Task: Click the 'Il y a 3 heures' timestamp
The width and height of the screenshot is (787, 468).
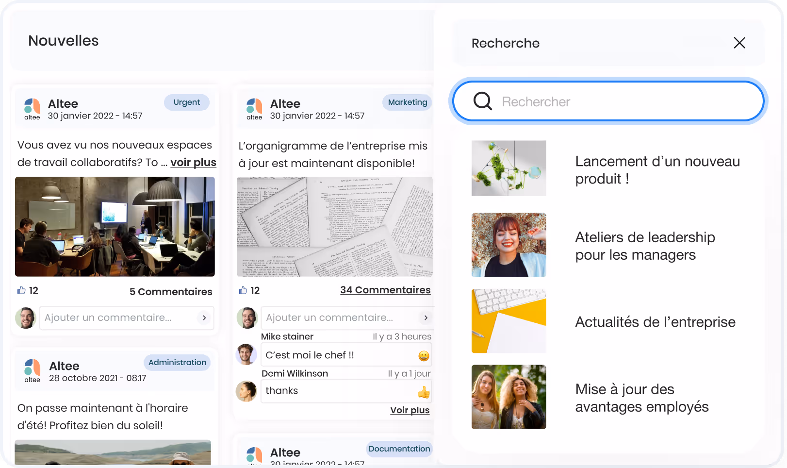Action: tap(402, 336)
